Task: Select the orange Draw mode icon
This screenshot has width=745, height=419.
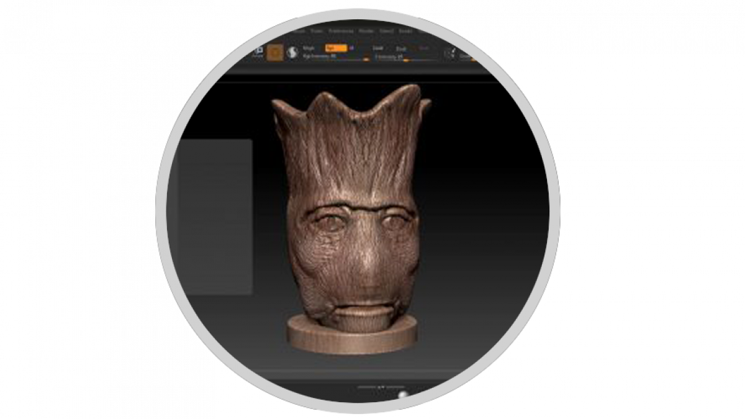Action: click(x=275, y=53)
